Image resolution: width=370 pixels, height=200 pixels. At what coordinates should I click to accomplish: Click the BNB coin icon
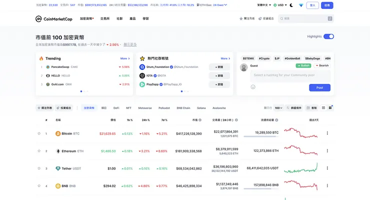click(58, 186)
